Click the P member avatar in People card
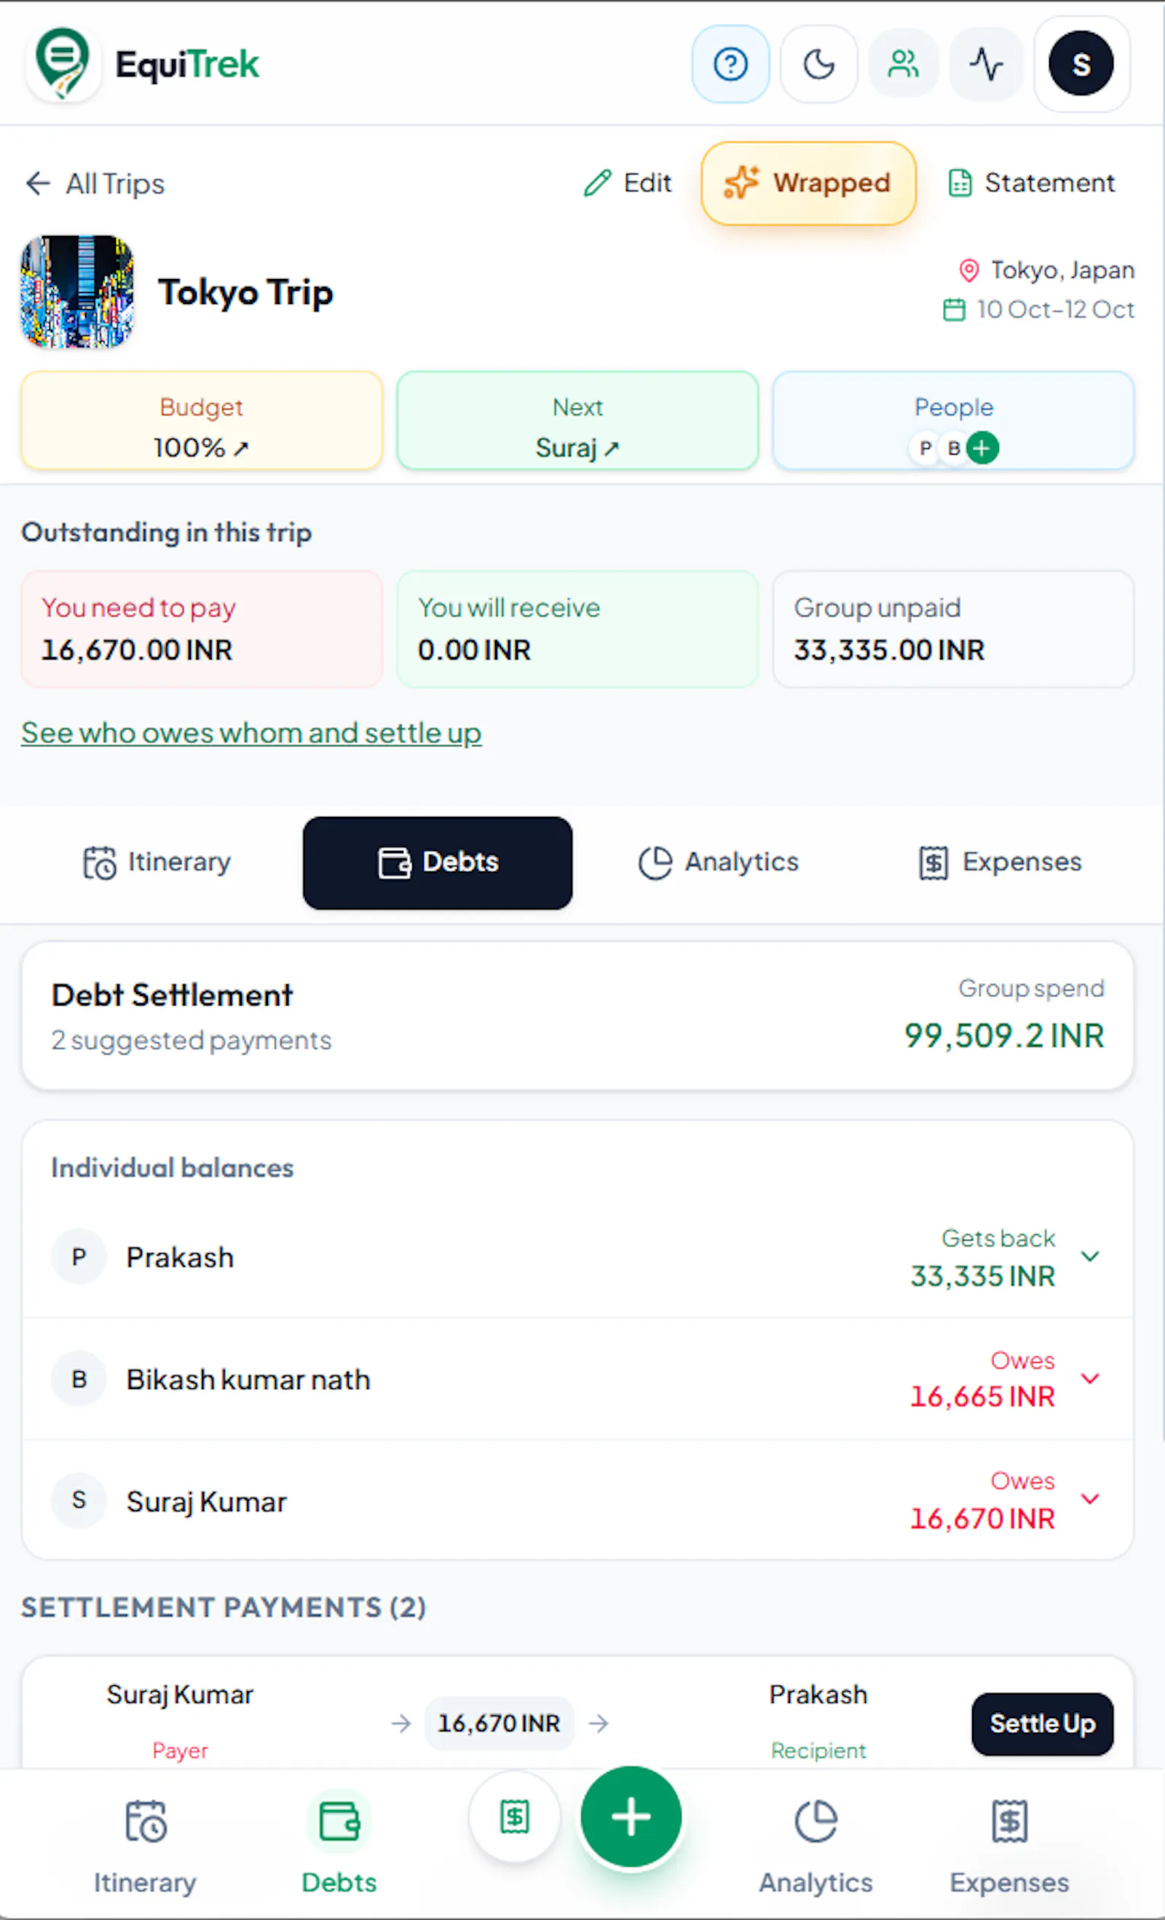 (926, 448)
